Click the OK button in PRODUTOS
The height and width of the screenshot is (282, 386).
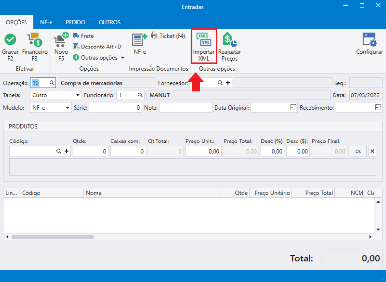point(358,151)
